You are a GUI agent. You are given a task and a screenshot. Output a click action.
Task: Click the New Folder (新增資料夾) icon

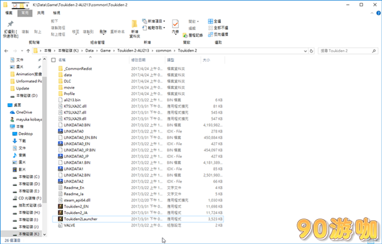coord(134,24)
